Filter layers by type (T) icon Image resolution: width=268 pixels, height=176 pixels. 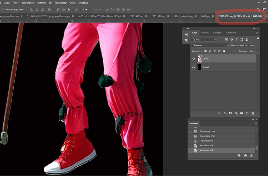pos(236,39)
